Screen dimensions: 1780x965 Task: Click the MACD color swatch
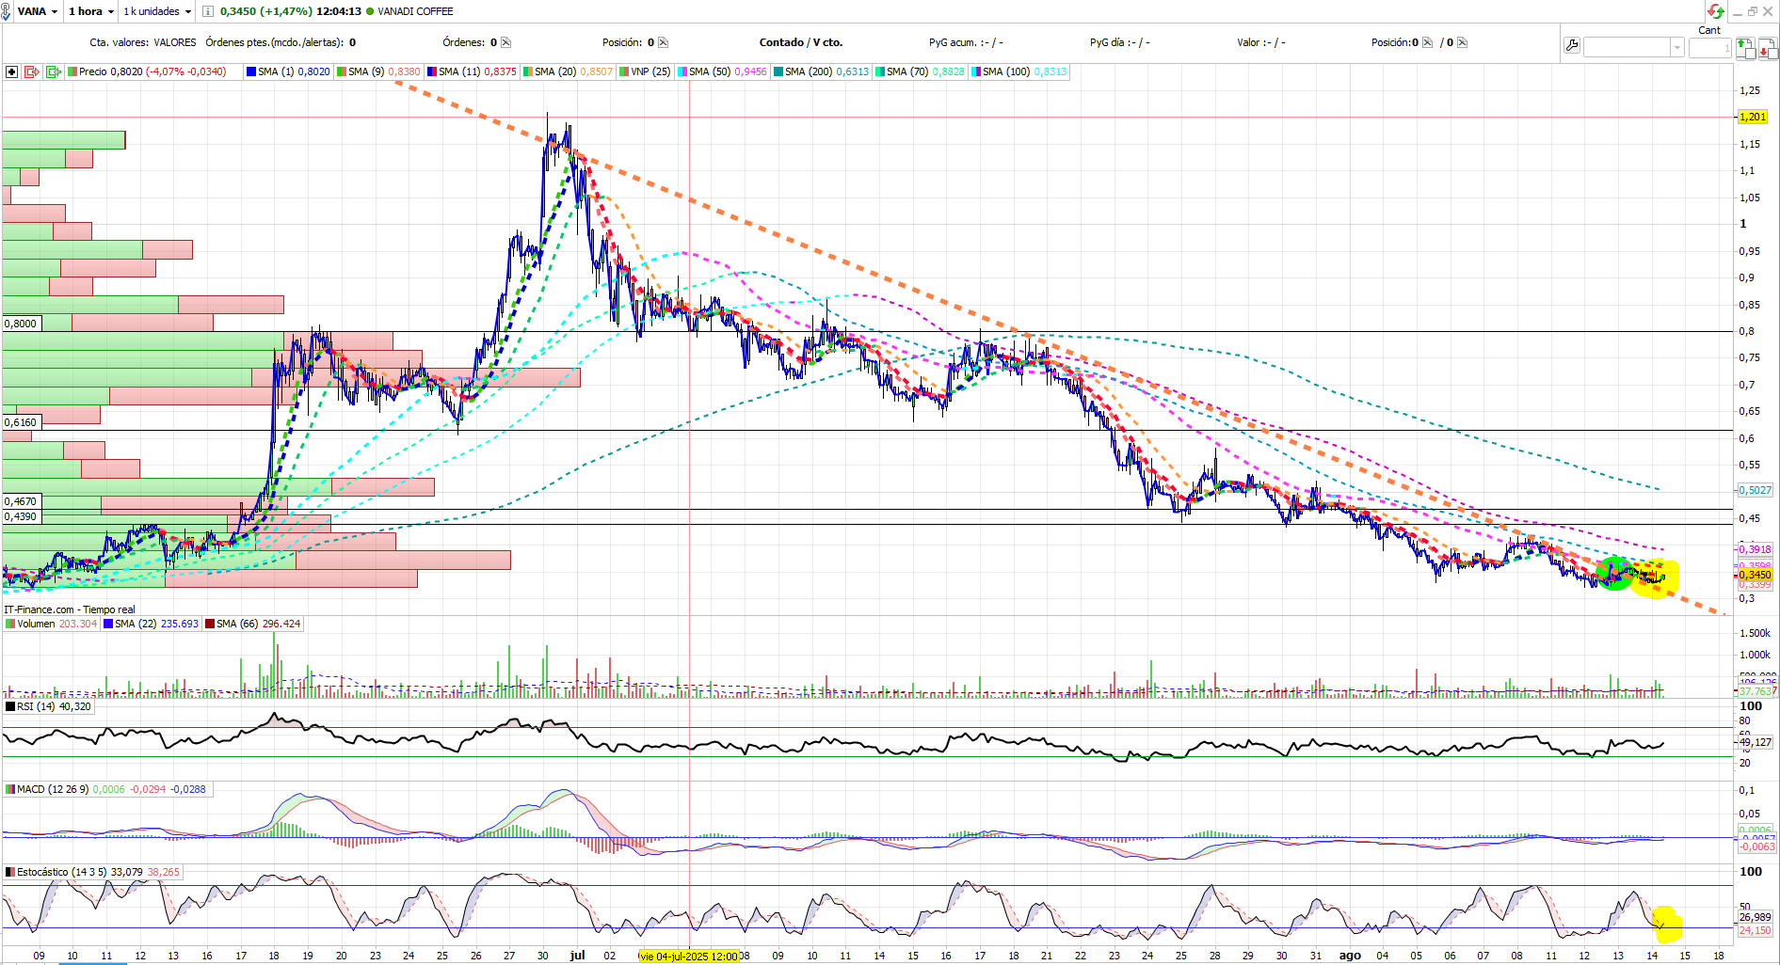(10, 789)
